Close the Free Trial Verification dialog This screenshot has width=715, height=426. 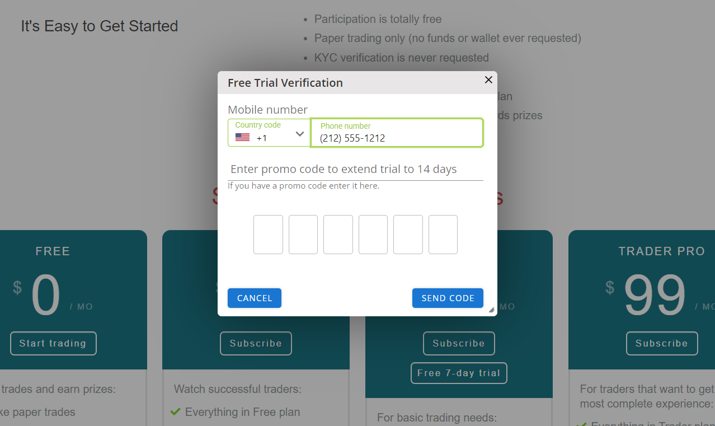coord(488,80)
